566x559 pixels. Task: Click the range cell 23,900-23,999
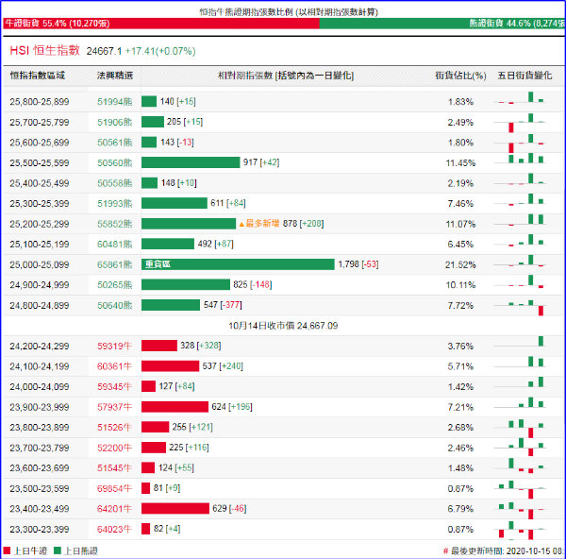[40, 407]
